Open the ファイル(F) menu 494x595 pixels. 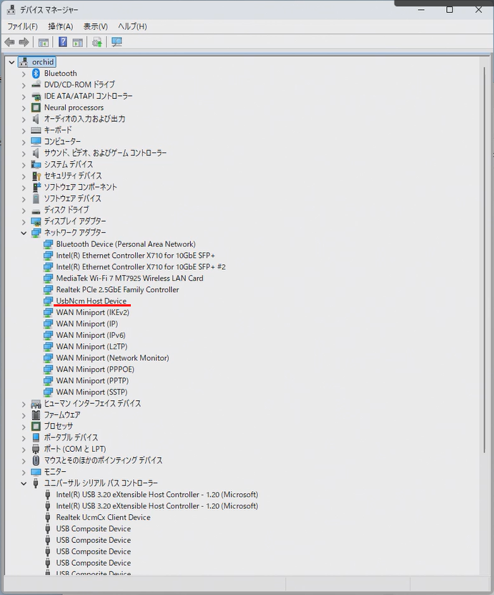(22, 26)
